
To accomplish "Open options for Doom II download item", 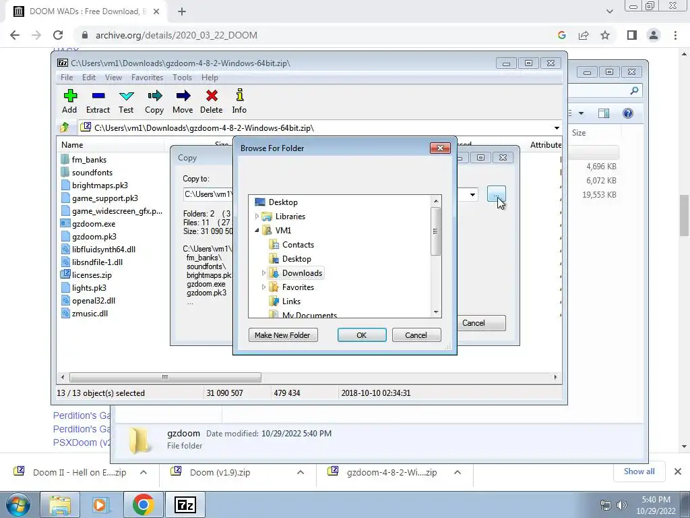I will (144, 472).
